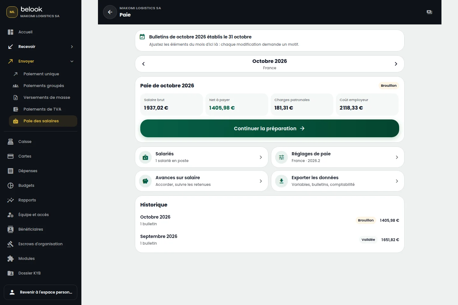Click the Salariés badge icon

point(145,157)
